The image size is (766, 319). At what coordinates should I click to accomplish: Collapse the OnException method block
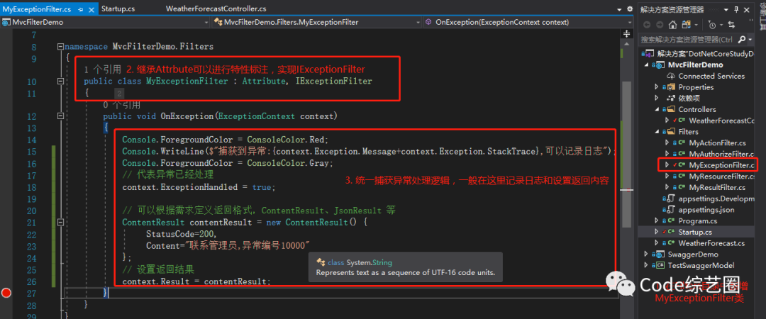[x=60, y=116]
